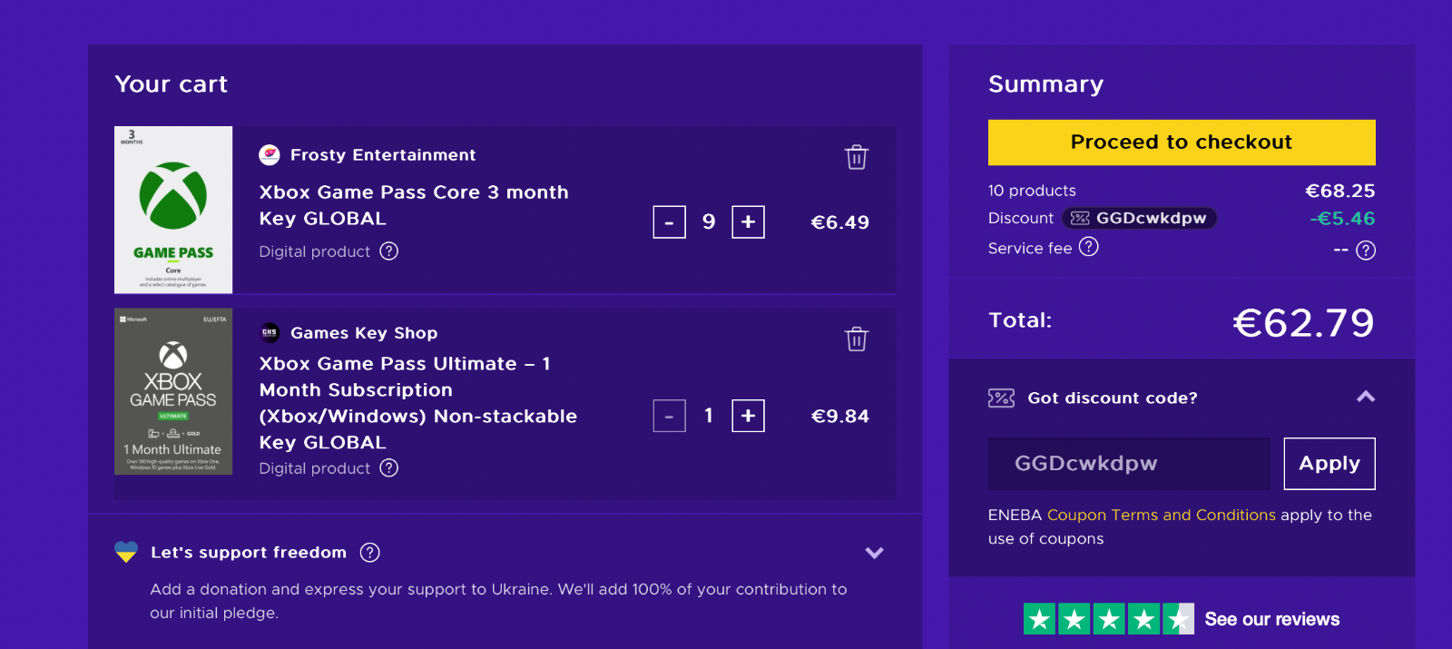
Task: Collapse the Got discount code section
Action: tap(1365, 397)
